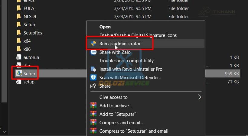Choose Open from the context menu
Image resolution: width=248 pixels, height=136 pixels.
(x=105, y=27)
